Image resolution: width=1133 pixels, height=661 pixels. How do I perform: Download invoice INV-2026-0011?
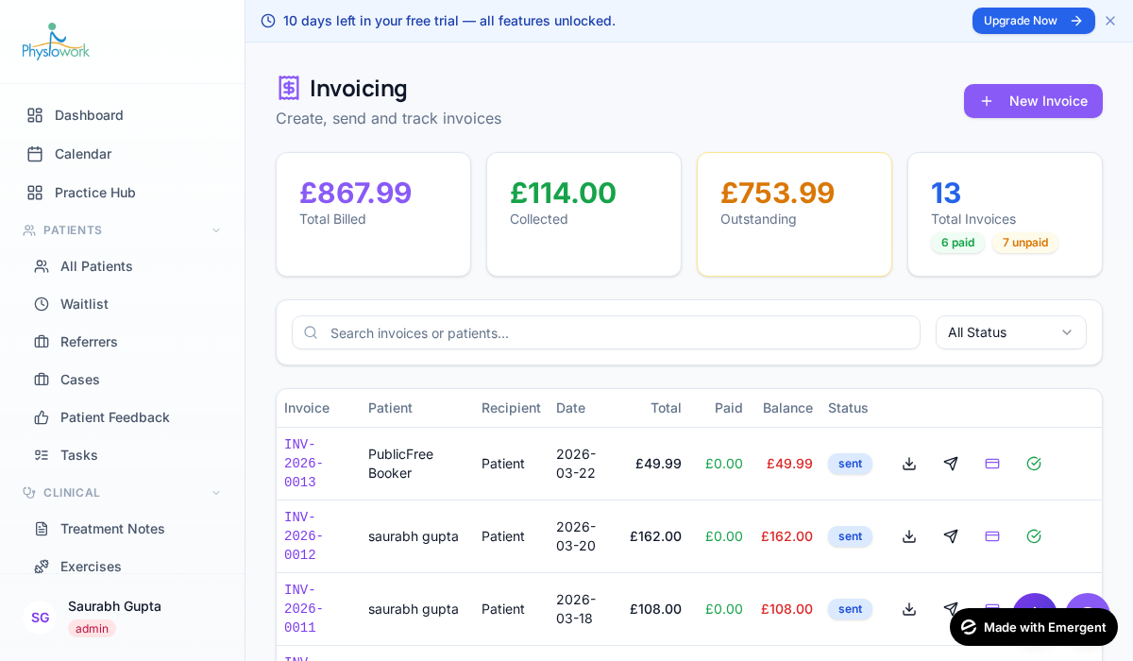point(909,609)
